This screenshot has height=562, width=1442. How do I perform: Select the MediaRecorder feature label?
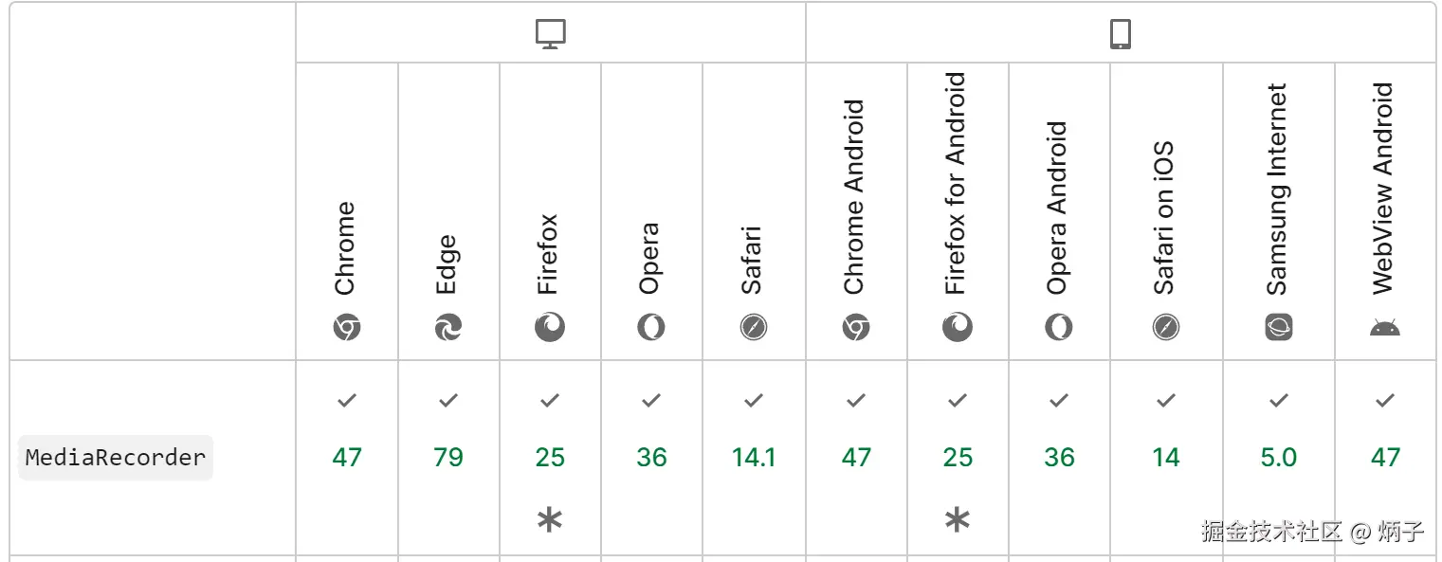click(116, 458)
